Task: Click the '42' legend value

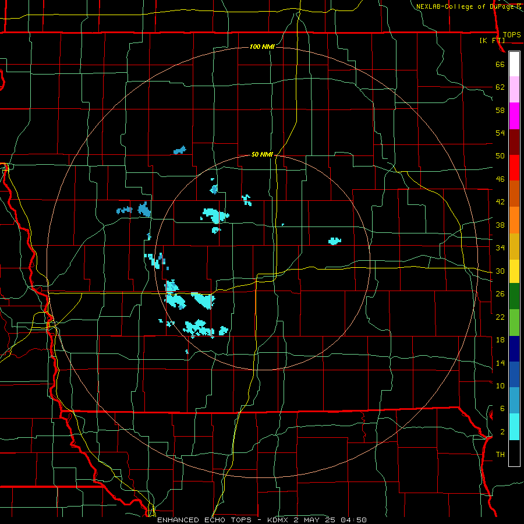Action: pyautogui.click(x=500, y=201)
